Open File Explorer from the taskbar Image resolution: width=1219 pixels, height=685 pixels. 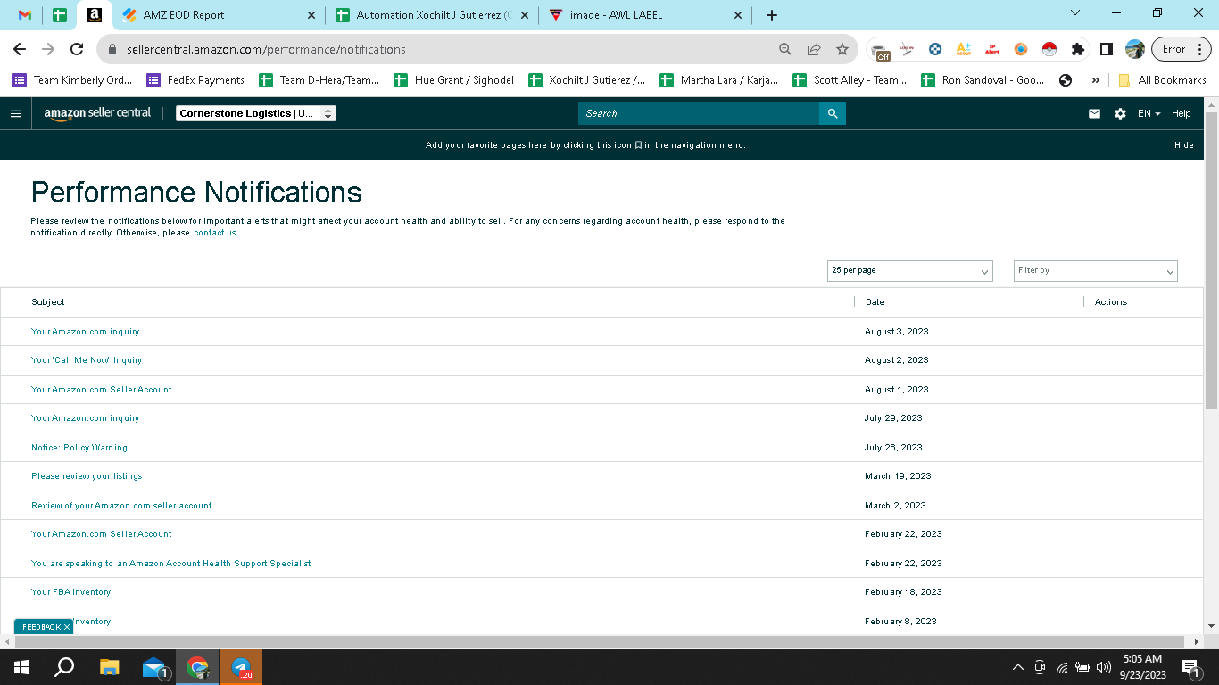pos(109,667)
